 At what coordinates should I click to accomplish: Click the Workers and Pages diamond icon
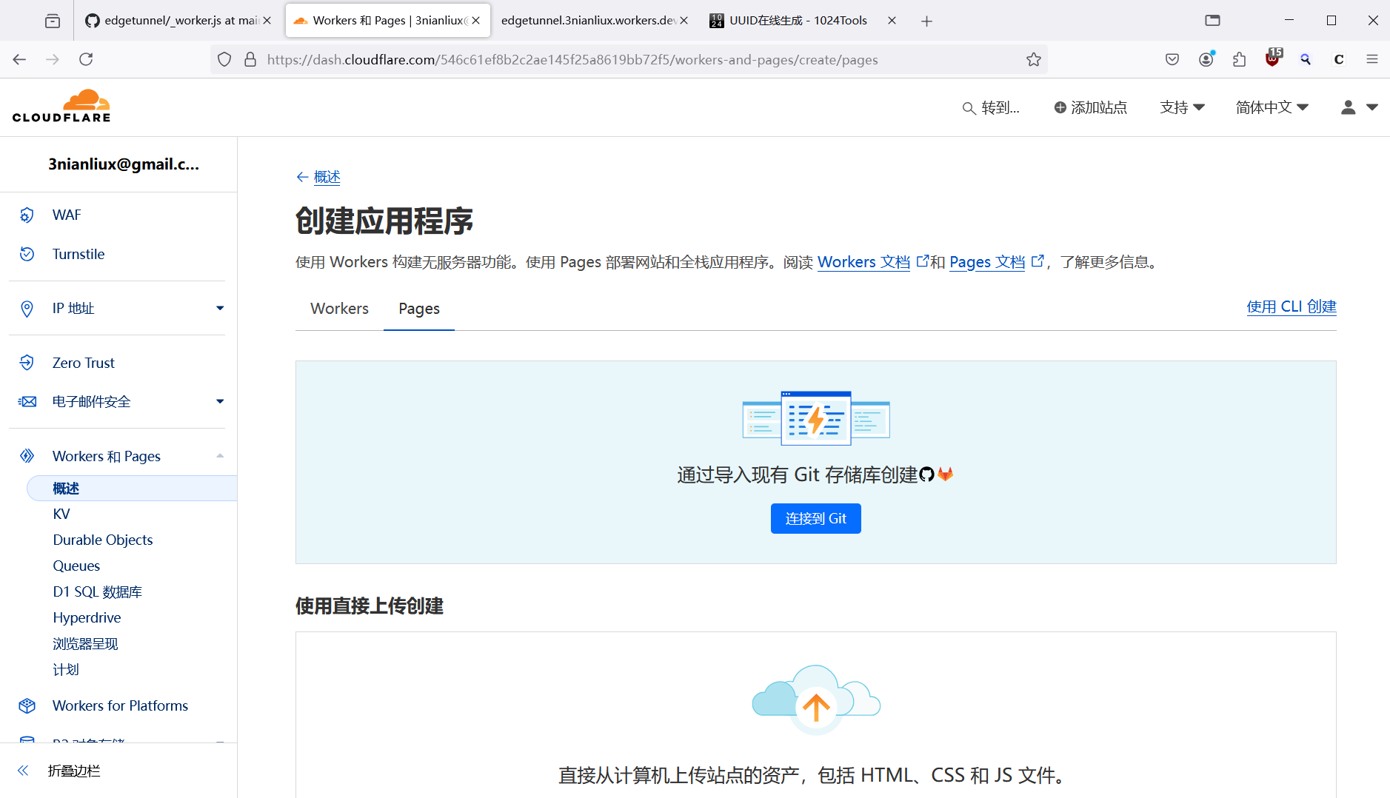pos(27,456)
